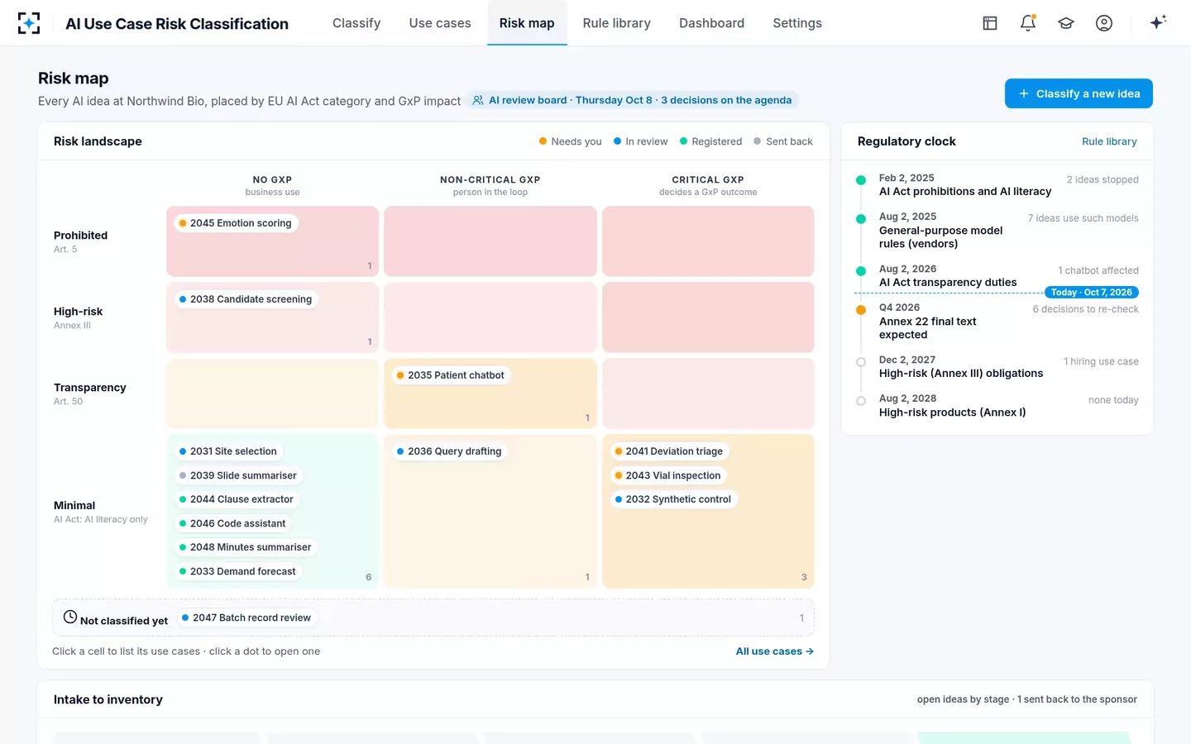Viewport: 1191px width, 744px height.
Task: Click the Today Oct 7, 2026 badge
Action: point(1092,293)
